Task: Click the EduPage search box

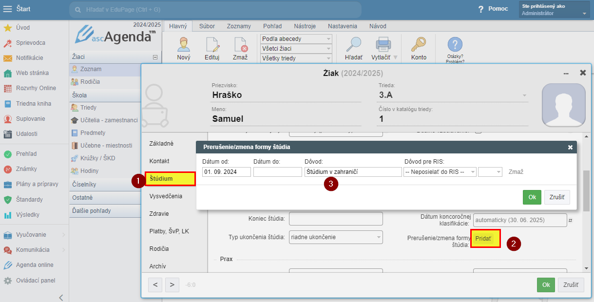Action: tap(215, 10)
